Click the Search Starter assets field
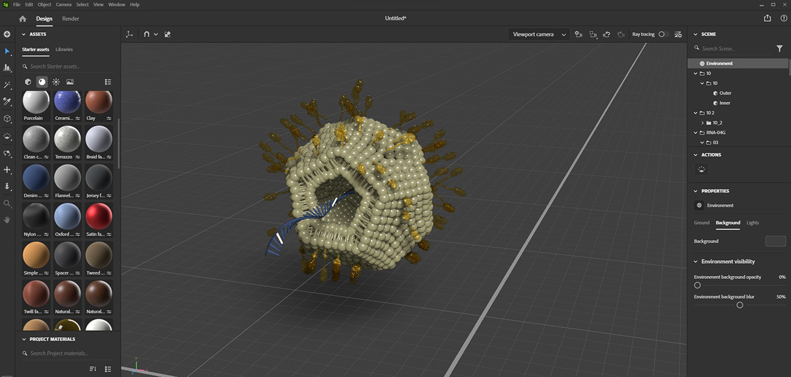Image resolution: width=791 pixels, height=377 pixels. pyautogui.click(x=67, y=66)
